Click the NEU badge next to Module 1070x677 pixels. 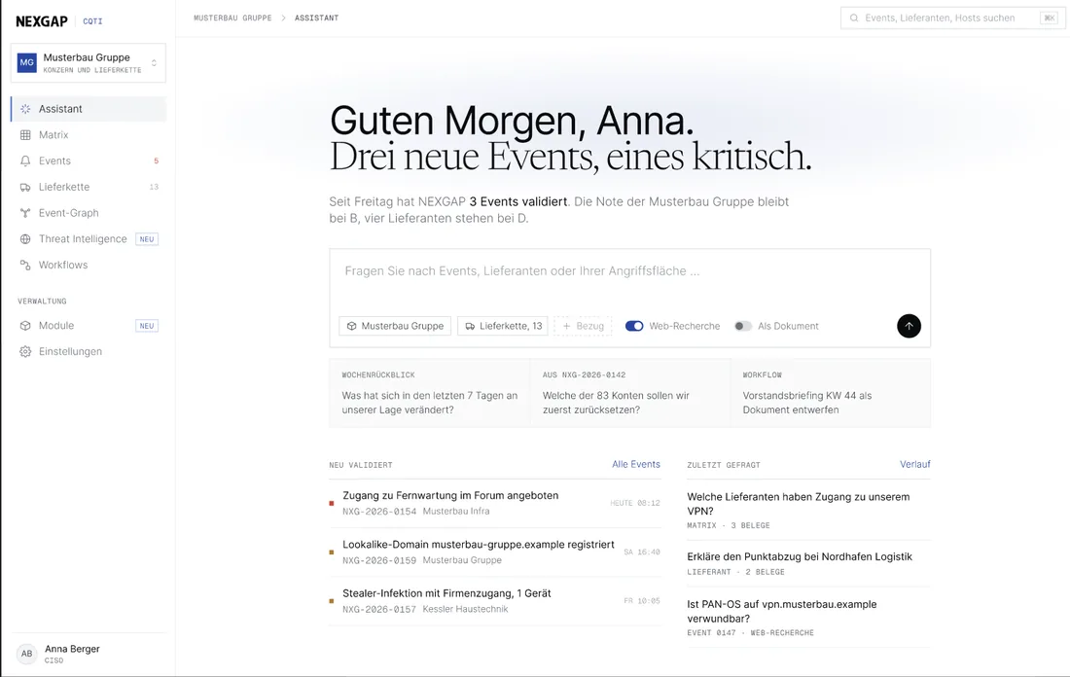pyautogui.click(x=147, y=326)
